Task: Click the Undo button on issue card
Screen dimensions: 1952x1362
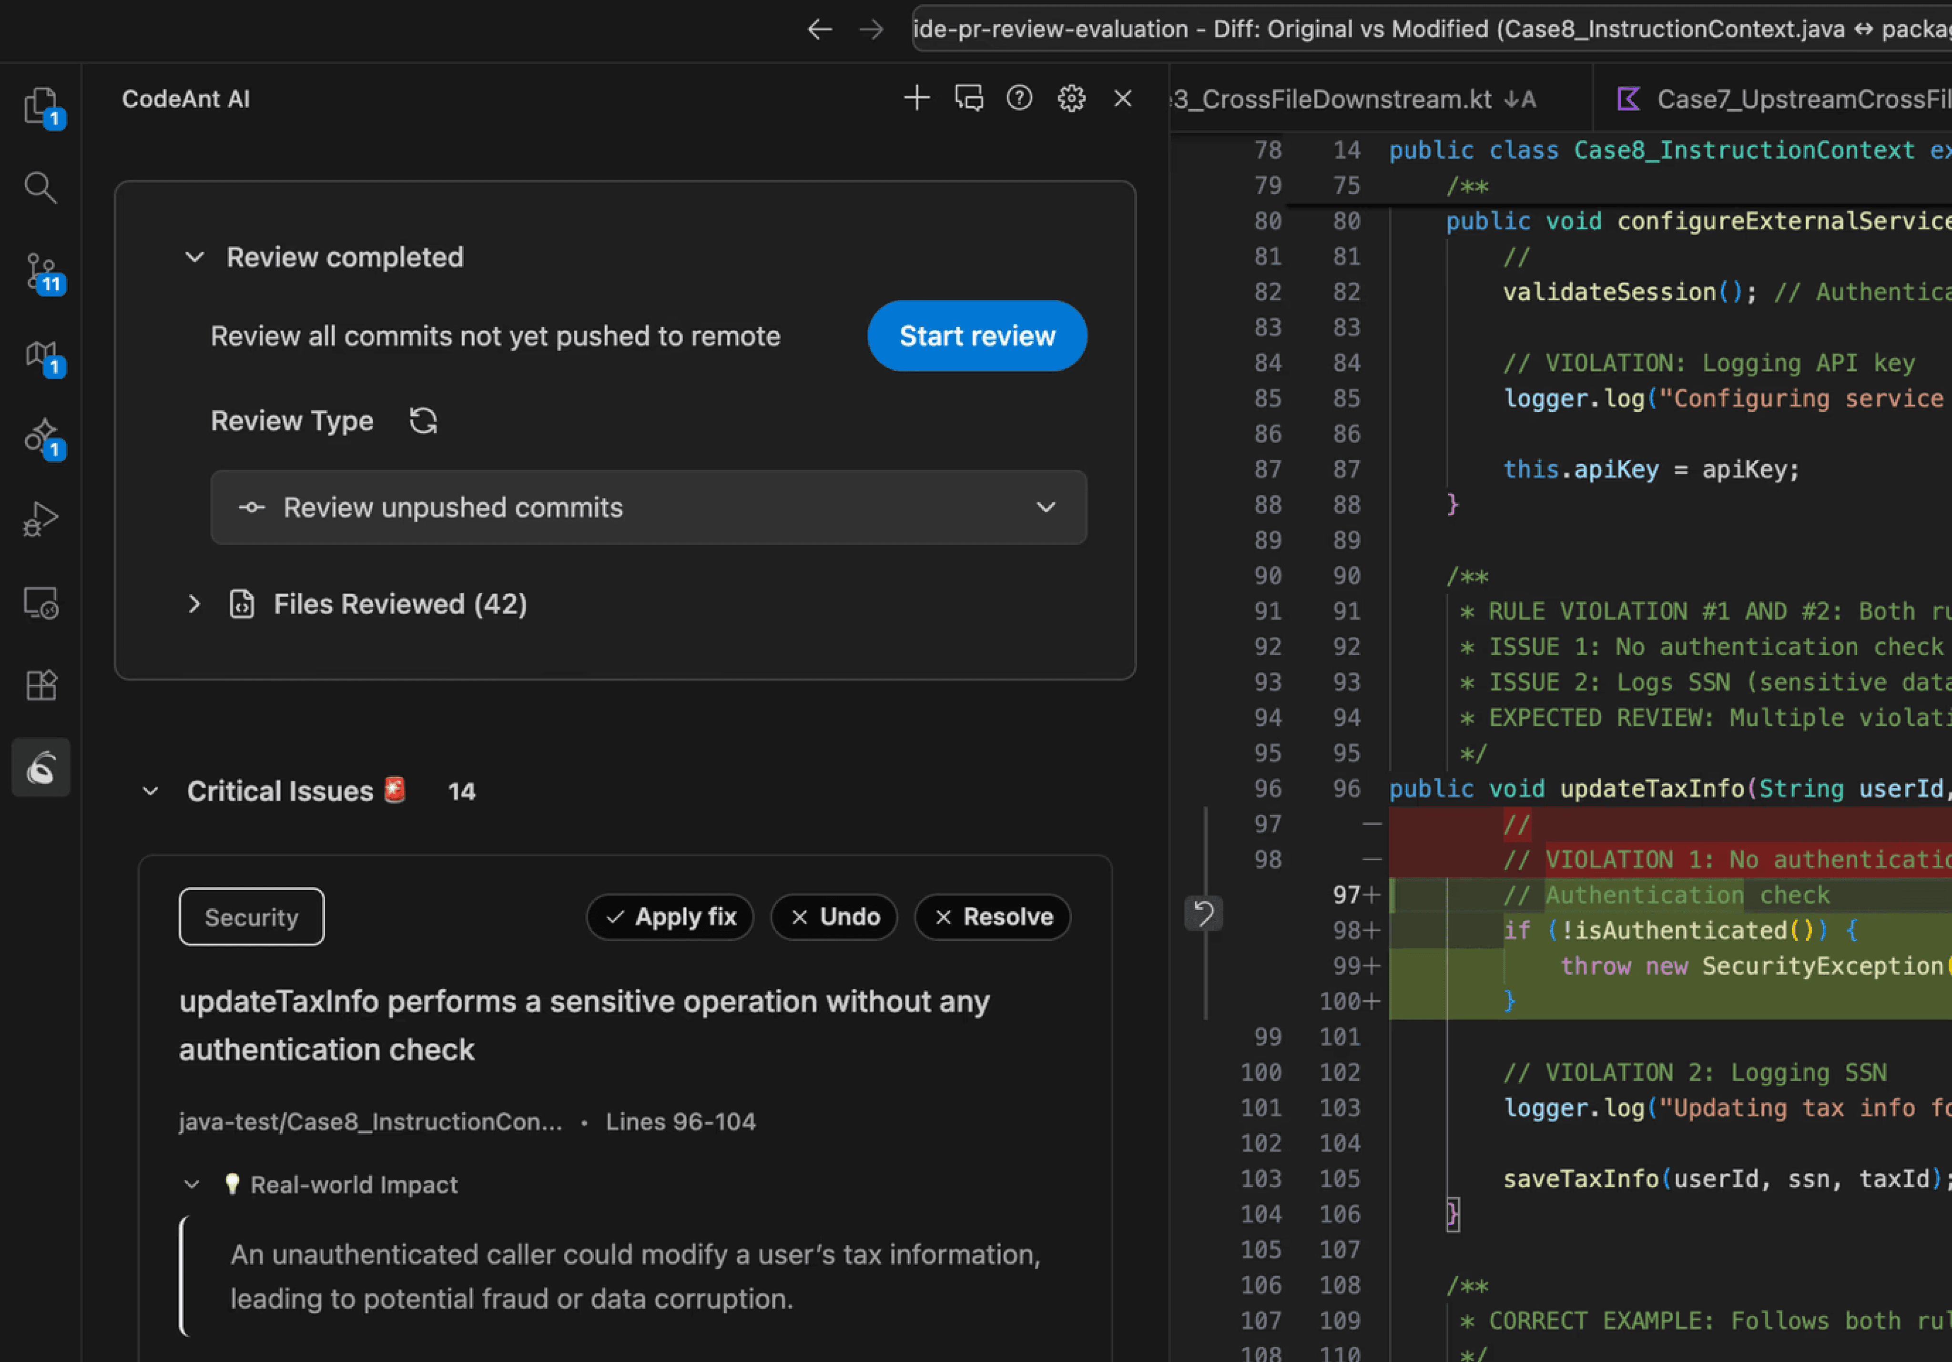Action: coord(834,916)
